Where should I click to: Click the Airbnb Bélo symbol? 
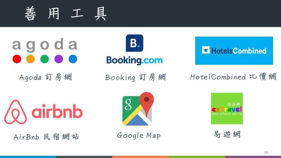click(15, 112)
